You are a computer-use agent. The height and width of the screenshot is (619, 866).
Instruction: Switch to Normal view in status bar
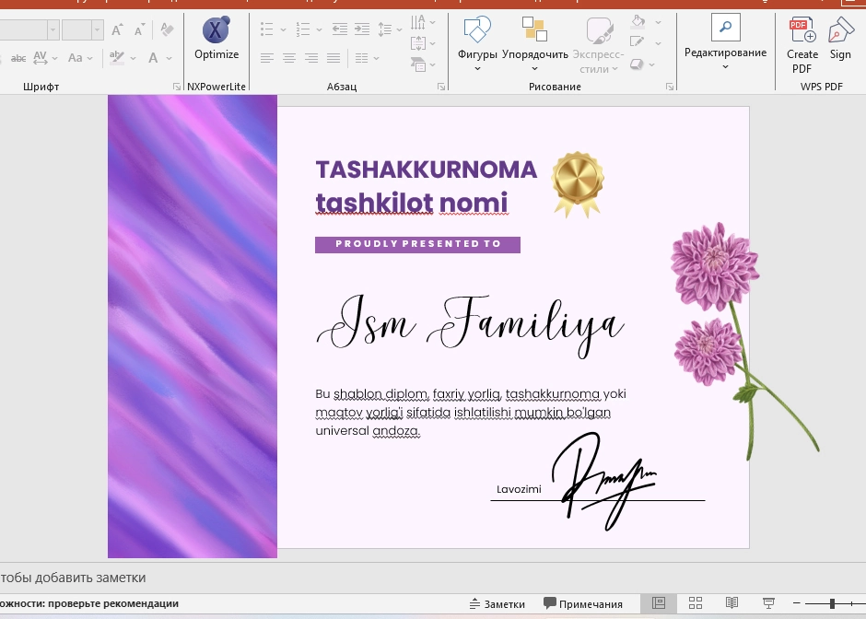pyautogui.click(x=659, y=603)
